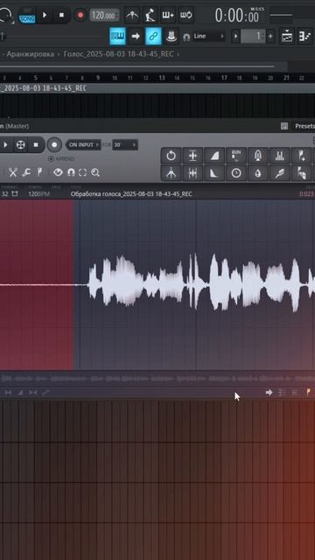The width and height of the screenshot is (315, 560).
Task: Click the Edison waveform overview strip
Action: point(157,378)
